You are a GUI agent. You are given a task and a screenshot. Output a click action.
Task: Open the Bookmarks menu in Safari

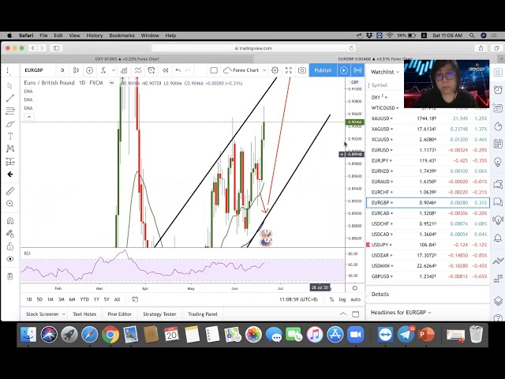click(x=122, y=36)
